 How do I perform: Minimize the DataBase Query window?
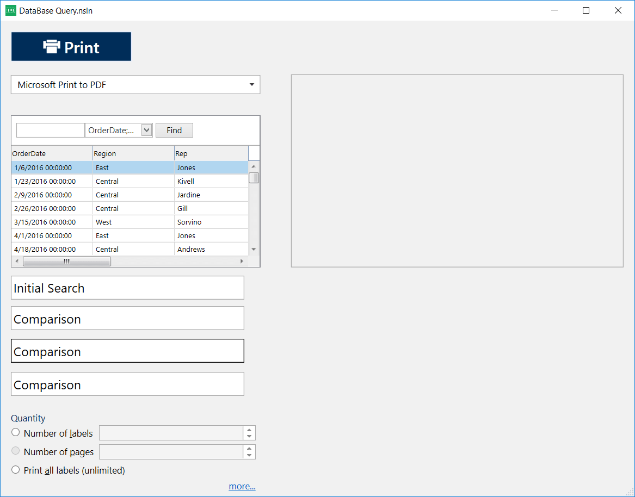(555, 10)
